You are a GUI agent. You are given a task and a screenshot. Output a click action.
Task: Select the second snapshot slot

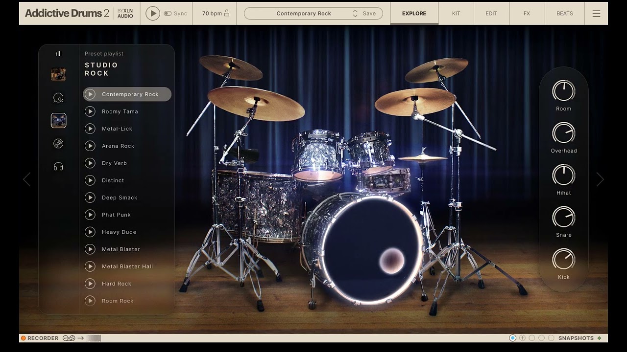(522, 338)
